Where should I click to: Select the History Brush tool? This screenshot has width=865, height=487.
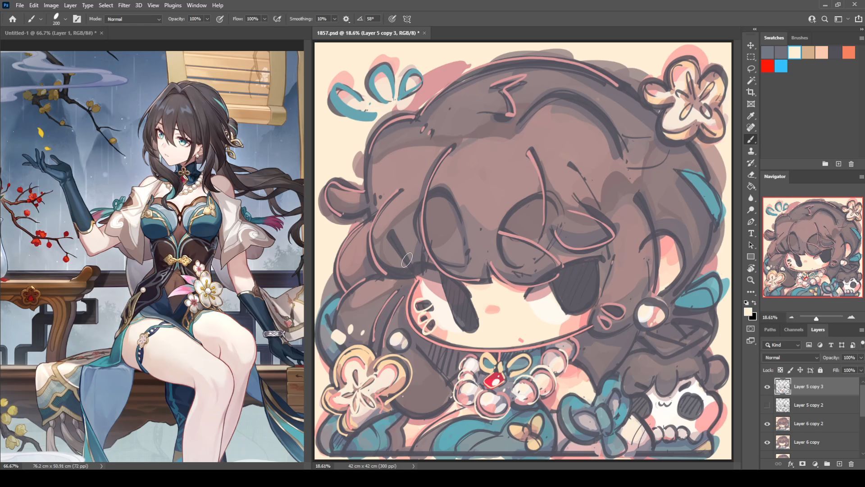pos(751,163)
